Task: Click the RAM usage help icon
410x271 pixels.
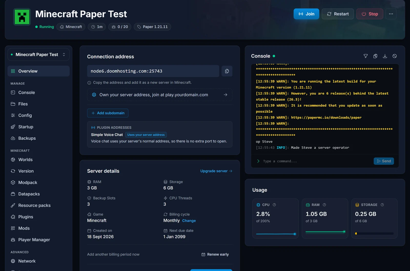Action: click(324, 205)
